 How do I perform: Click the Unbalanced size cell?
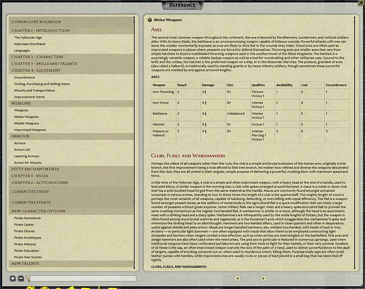coord(238,116)
